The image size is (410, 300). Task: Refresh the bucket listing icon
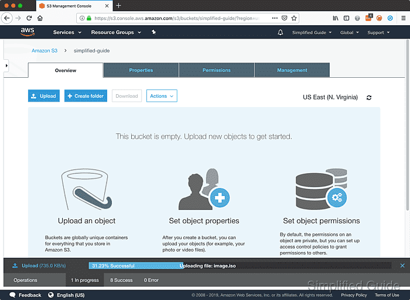[369, 98]
